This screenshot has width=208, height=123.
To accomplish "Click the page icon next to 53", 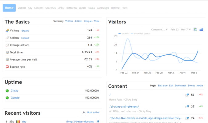I will tap(187, 95).
